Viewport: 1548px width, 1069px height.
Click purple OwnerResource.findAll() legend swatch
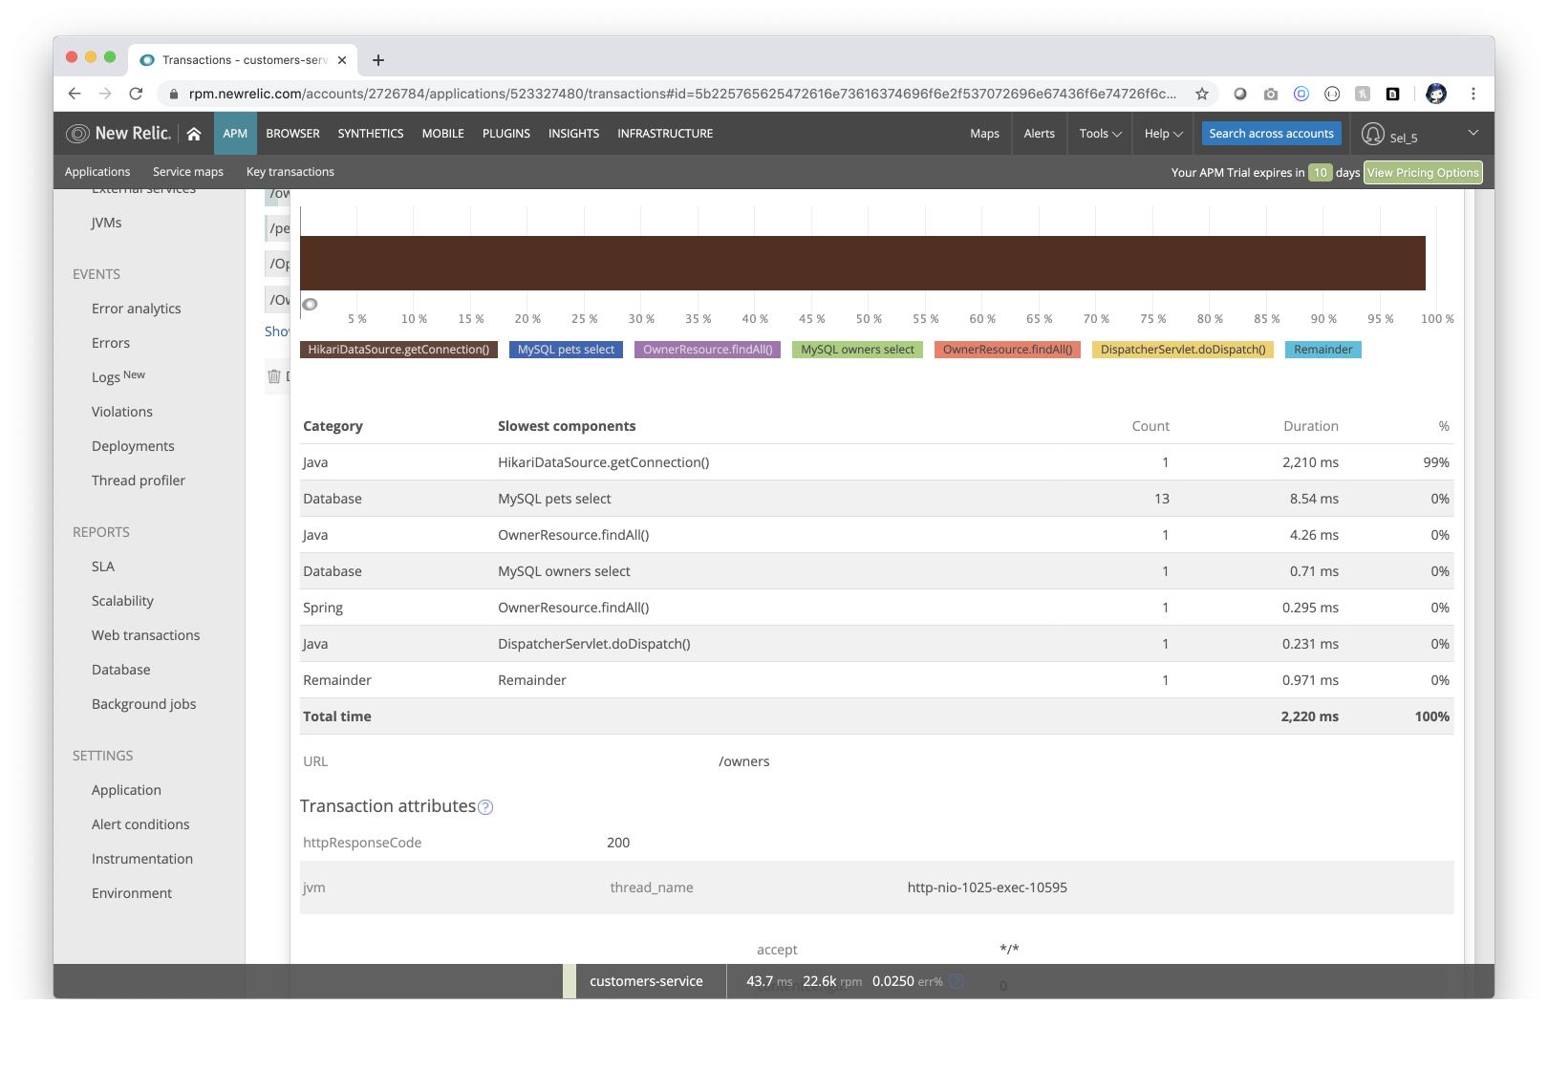point(707,350)
